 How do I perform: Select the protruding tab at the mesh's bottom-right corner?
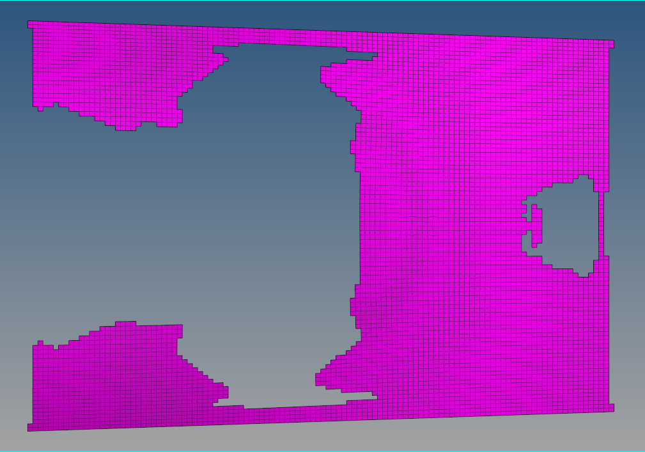tap(611, 407)
